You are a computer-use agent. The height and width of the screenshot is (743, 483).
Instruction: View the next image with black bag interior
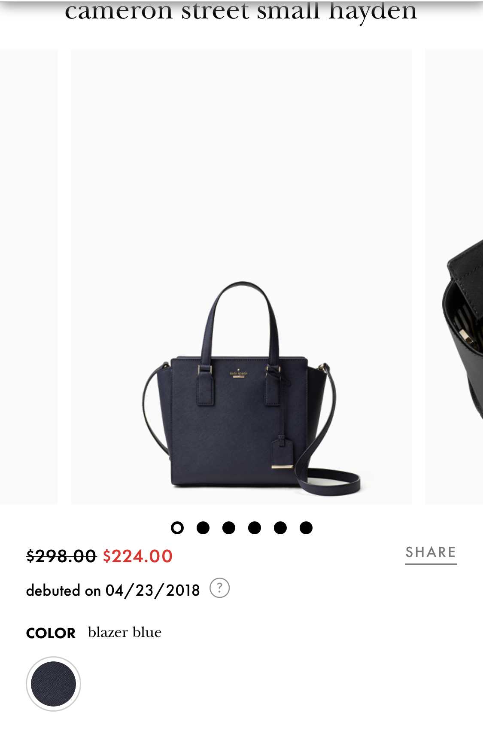[454, 277]
